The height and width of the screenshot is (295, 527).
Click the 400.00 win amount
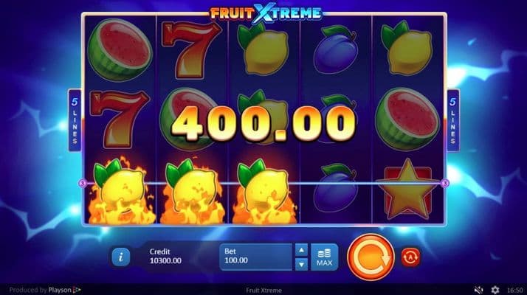coord(263,124)
